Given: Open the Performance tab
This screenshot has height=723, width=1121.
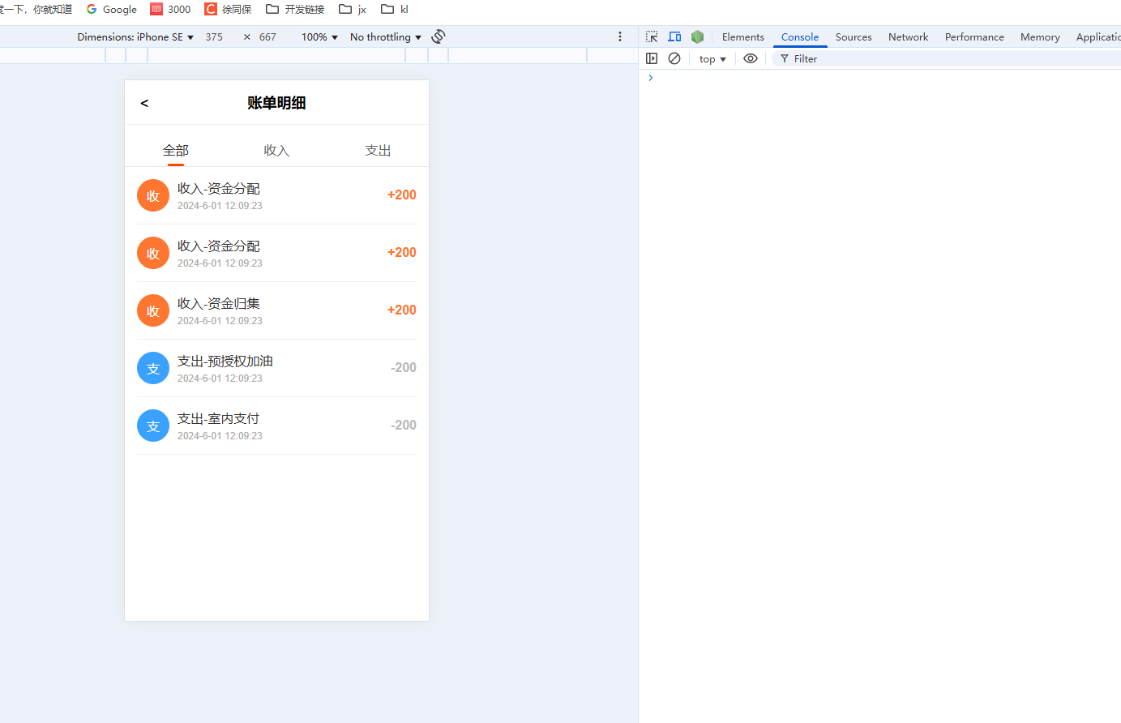Looking at the screenshot, I should (x=974, y=36).
